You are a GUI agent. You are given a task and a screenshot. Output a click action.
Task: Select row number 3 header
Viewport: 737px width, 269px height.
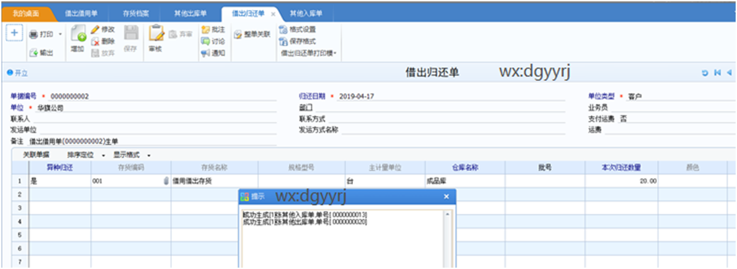[20, 208]
